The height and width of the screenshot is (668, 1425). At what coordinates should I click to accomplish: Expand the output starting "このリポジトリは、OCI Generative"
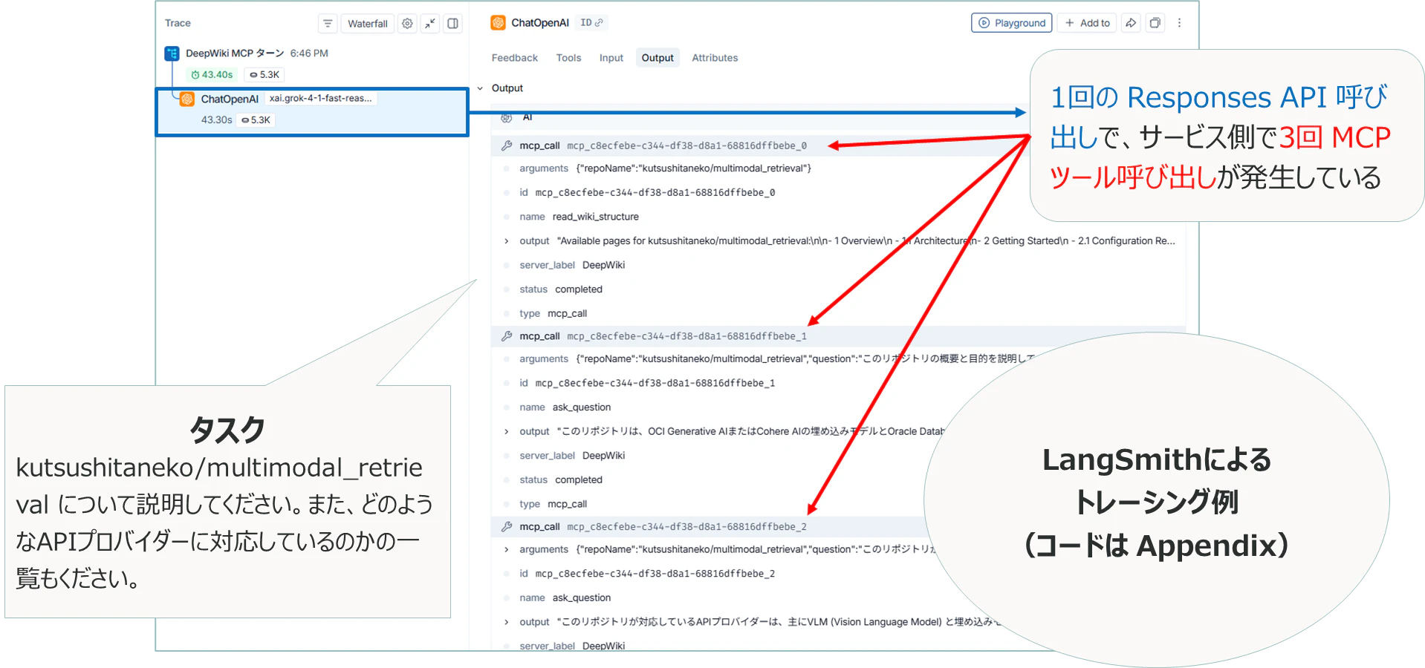point(507,432)
